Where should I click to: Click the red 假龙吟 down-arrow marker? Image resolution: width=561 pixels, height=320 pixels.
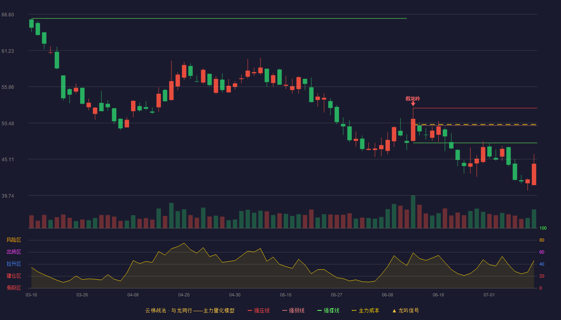coord(413,104)
